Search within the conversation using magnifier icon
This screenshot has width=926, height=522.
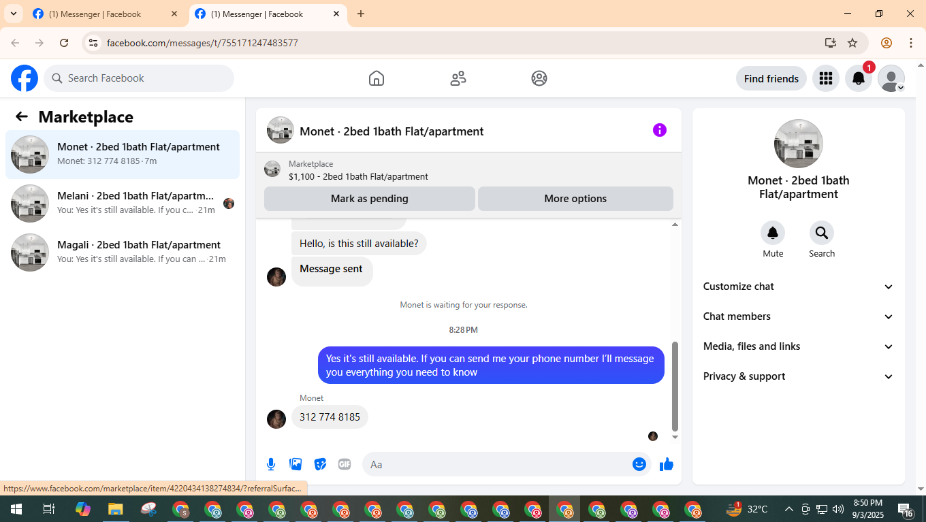pos(822,233)
